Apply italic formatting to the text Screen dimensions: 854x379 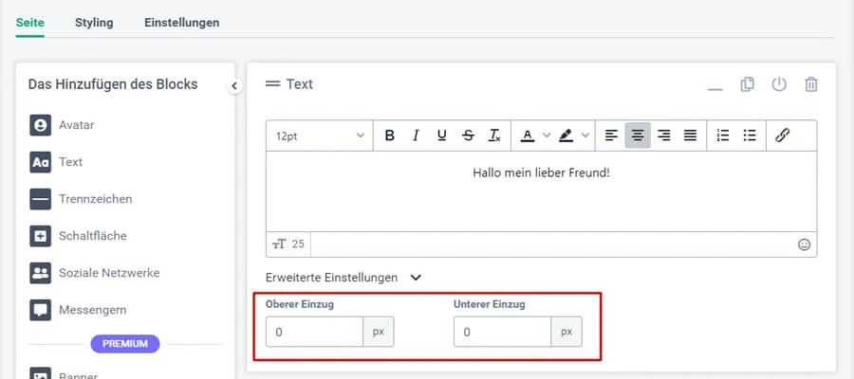[x=415, y=135]
